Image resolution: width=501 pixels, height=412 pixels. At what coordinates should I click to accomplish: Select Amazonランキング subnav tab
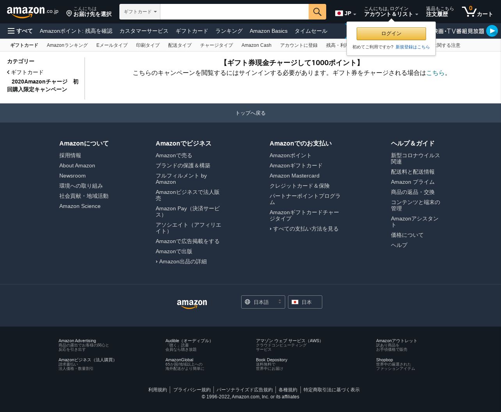[67, 45]
